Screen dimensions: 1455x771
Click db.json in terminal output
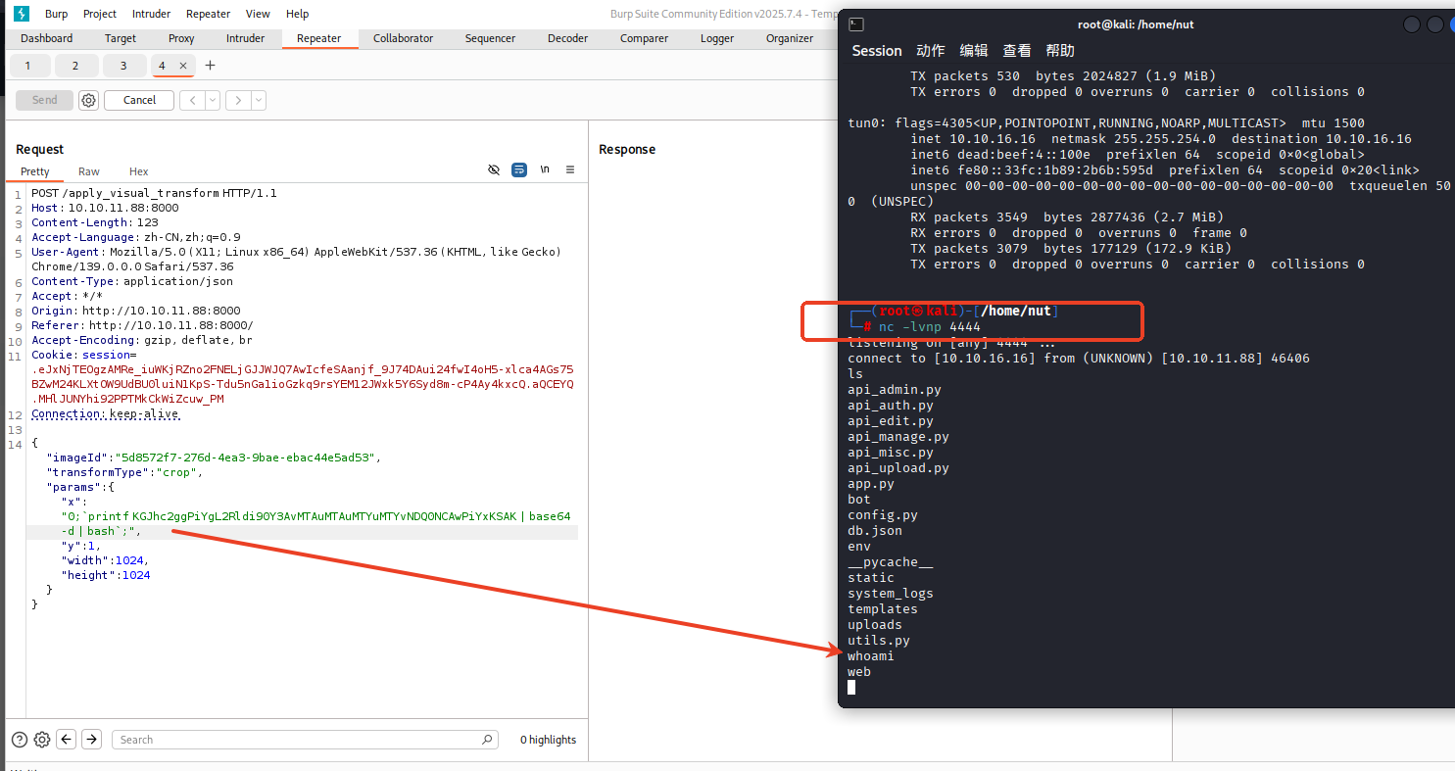(x=875, y=531)
